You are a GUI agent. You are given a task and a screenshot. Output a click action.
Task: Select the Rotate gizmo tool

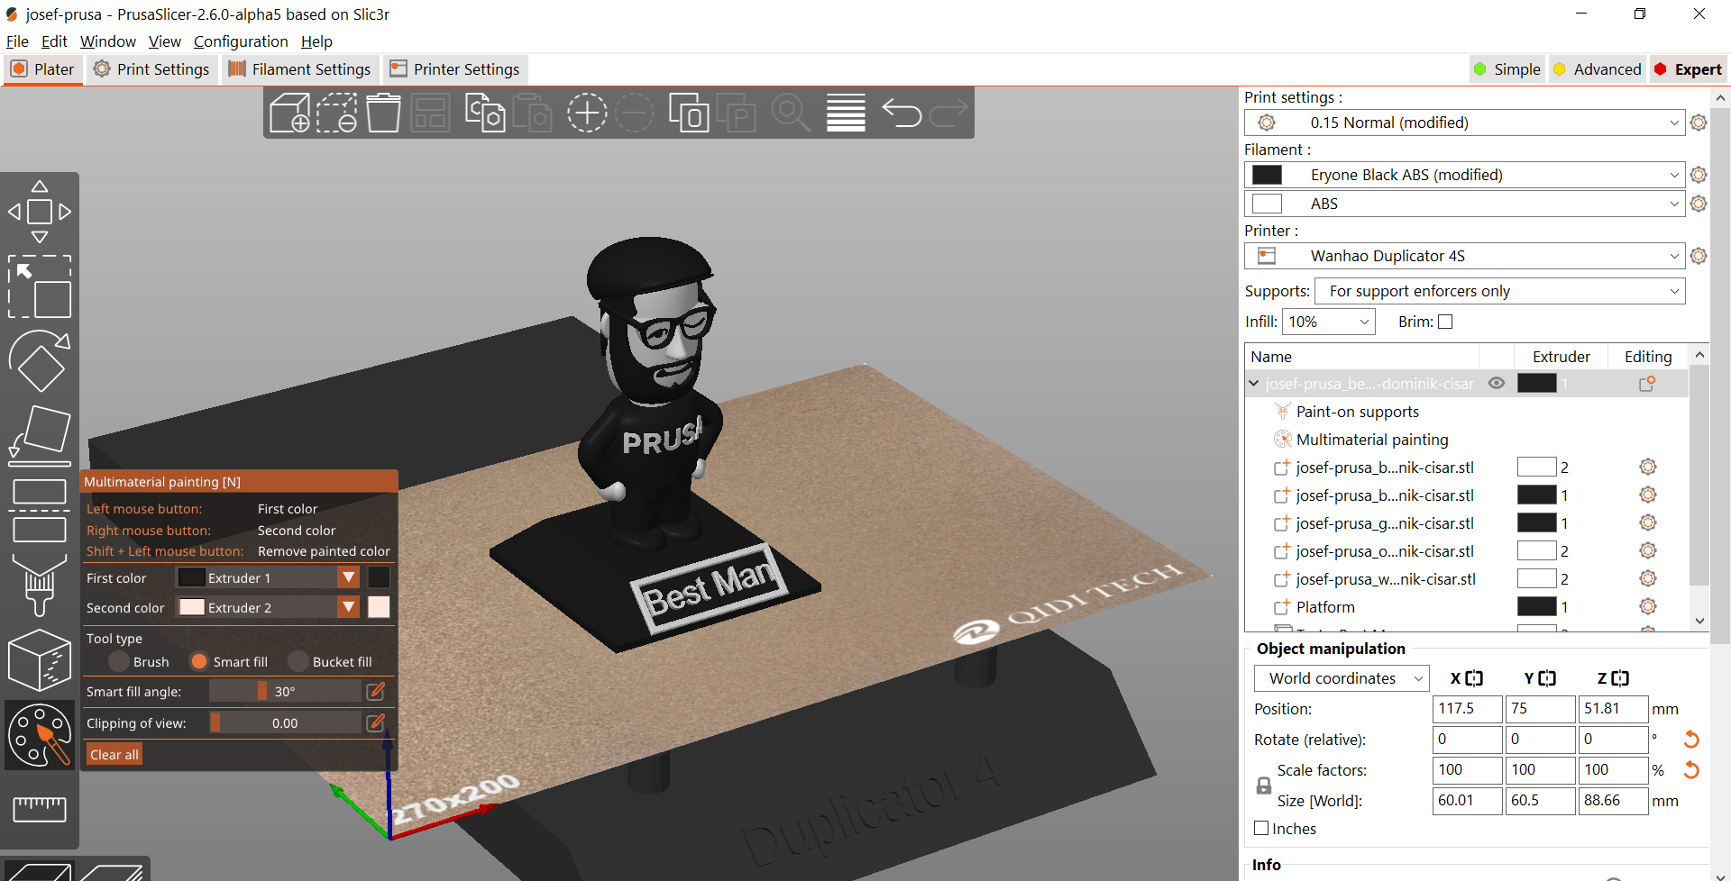pyautogui.click(x=40, y=360)
